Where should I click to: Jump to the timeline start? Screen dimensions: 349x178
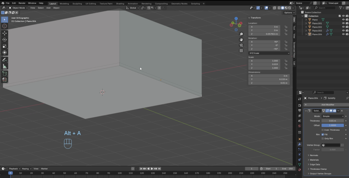pos(141,169)
